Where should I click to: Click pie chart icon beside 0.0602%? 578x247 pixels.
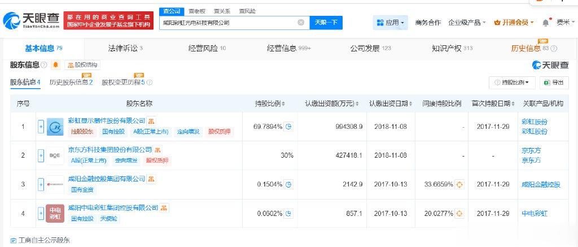288,214
